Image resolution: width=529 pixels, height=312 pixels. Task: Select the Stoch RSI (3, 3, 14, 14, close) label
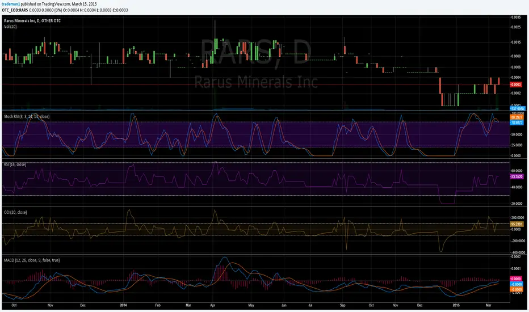(27, 116)
